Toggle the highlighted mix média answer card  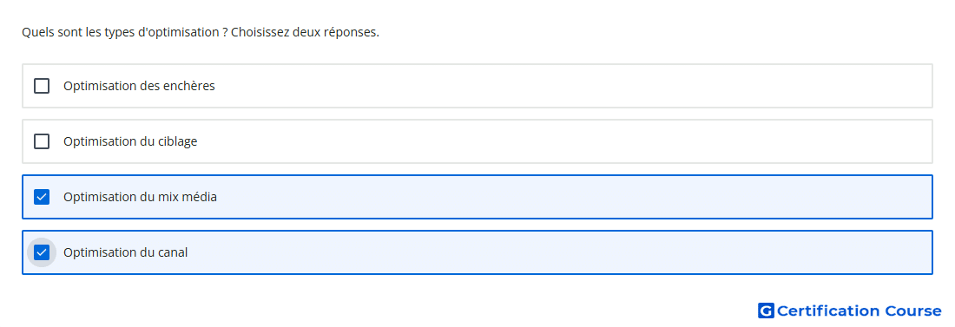click(477, 197)
